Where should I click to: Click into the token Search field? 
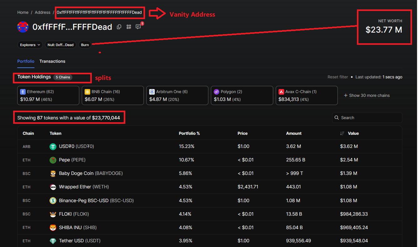367,118
